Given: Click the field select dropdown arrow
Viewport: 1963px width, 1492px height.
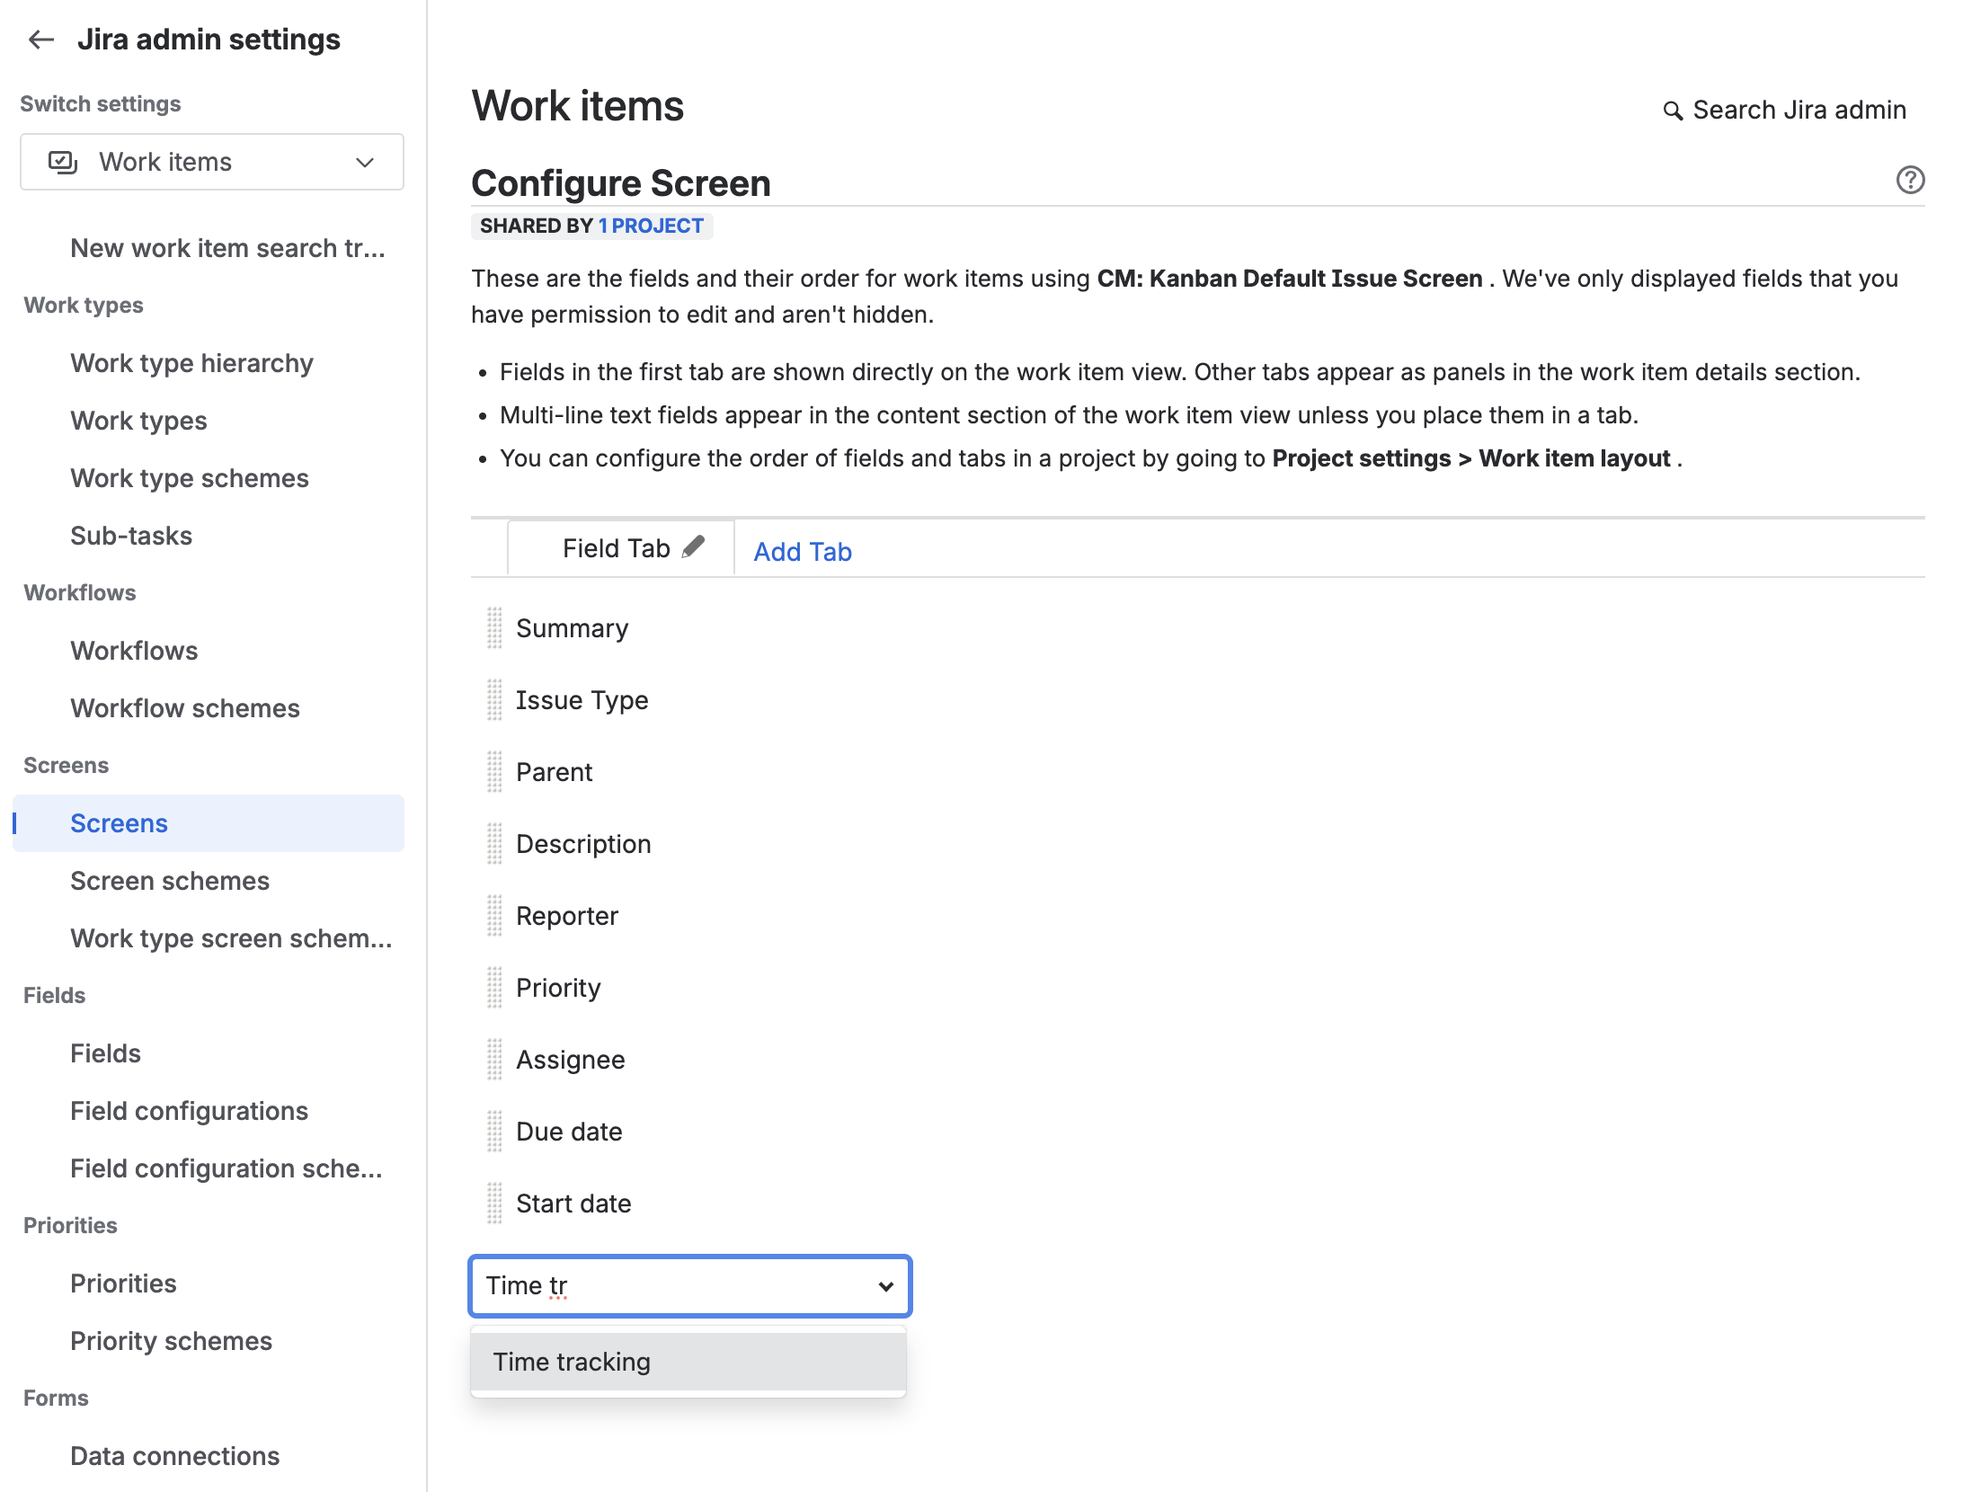Looking at the screenshot, I should point(885,1286).
